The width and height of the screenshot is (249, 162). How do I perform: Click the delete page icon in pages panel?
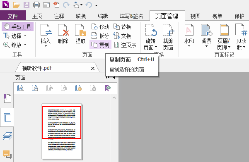click(93, 88)
